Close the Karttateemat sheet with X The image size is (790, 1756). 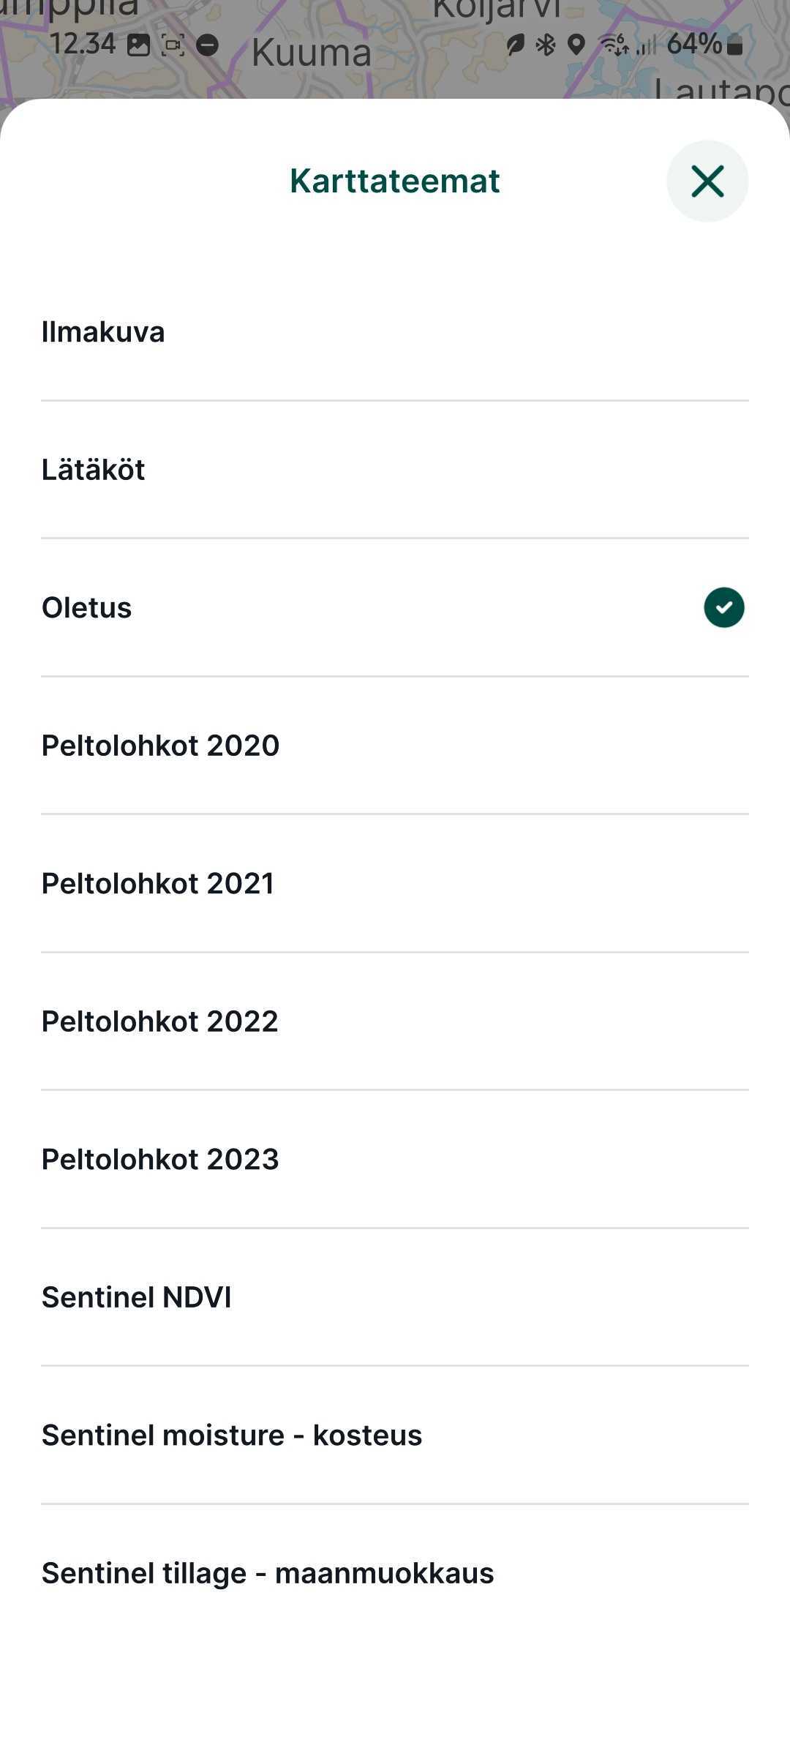[x=707, y=181]
